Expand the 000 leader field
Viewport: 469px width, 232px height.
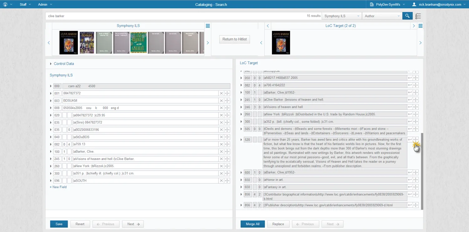51,86
